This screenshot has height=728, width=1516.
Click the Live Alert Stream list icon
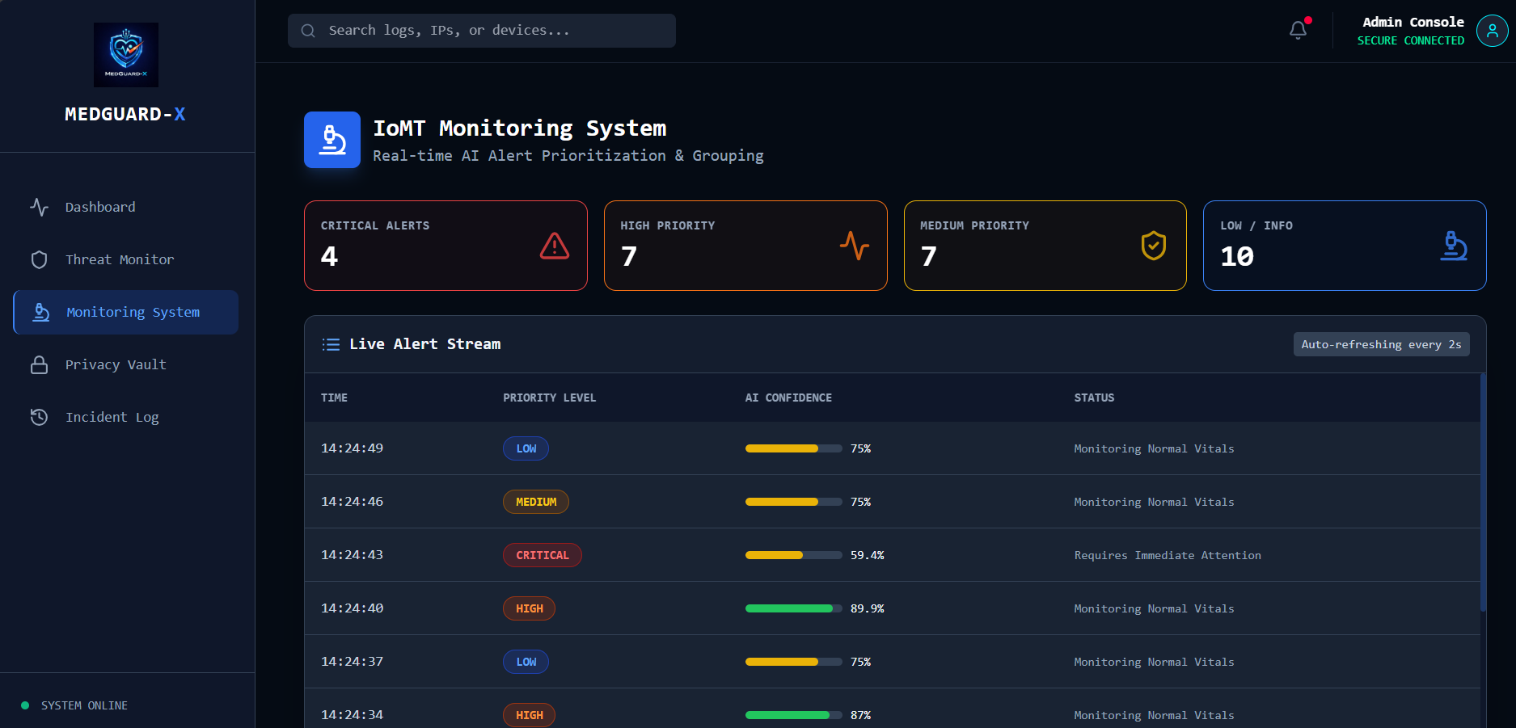tap(331, 343)
